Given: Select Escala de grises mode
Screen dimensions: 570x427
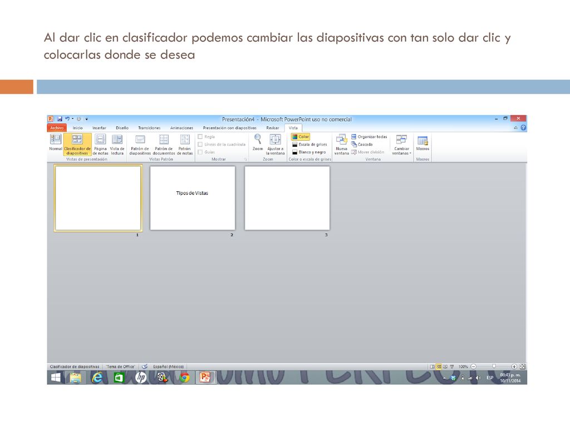Looking at the screenshot, I should pos(309,145).
